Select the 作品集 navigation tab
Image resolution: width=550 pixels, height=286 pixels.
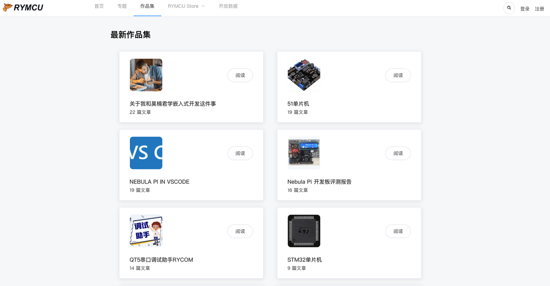pos(147,6)
